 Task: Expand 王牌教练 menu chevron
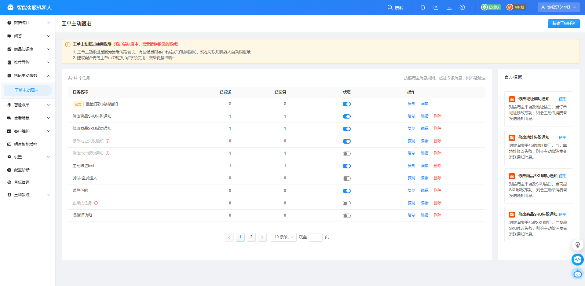[48, 195]
